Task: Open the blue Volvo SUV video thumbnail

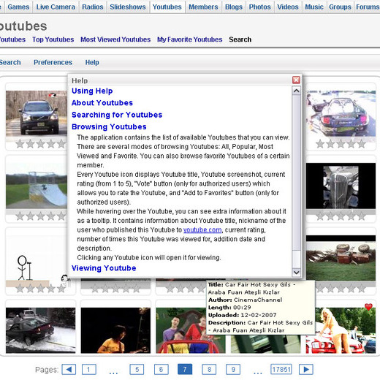Action: click(x=37, y=113)
